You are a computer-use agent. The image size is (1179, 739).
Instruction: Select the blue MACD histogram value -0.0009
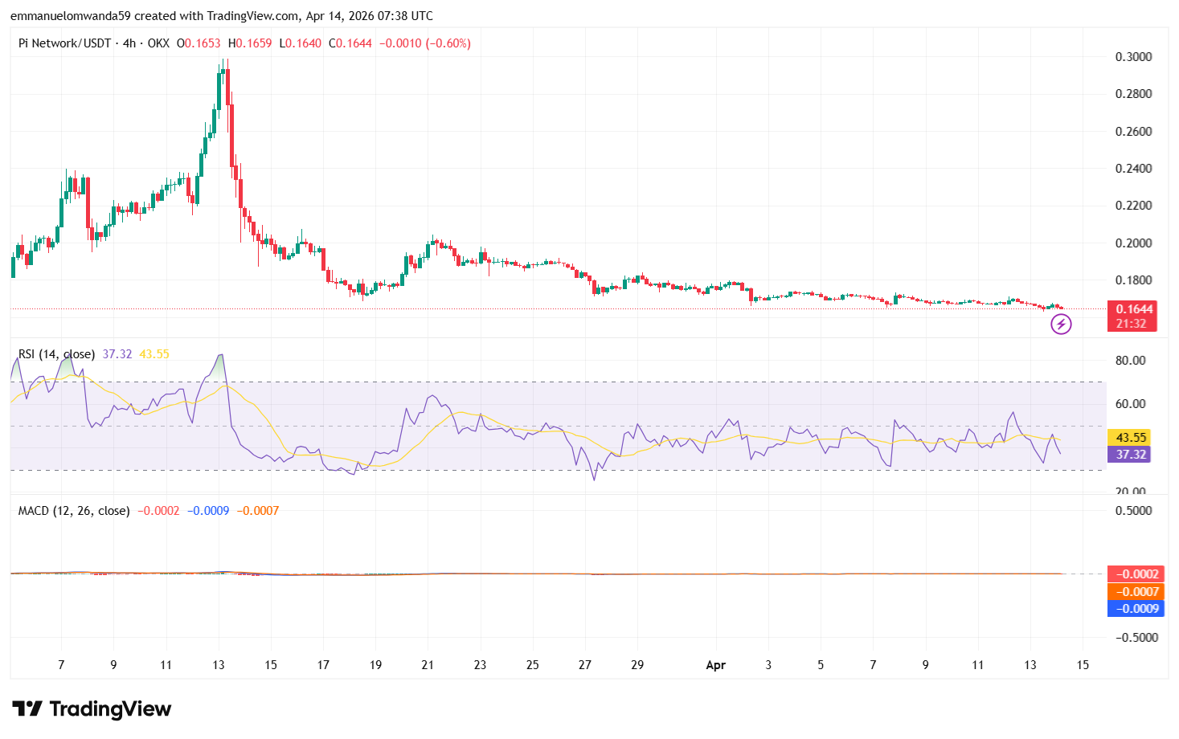tap(1134, 609)
